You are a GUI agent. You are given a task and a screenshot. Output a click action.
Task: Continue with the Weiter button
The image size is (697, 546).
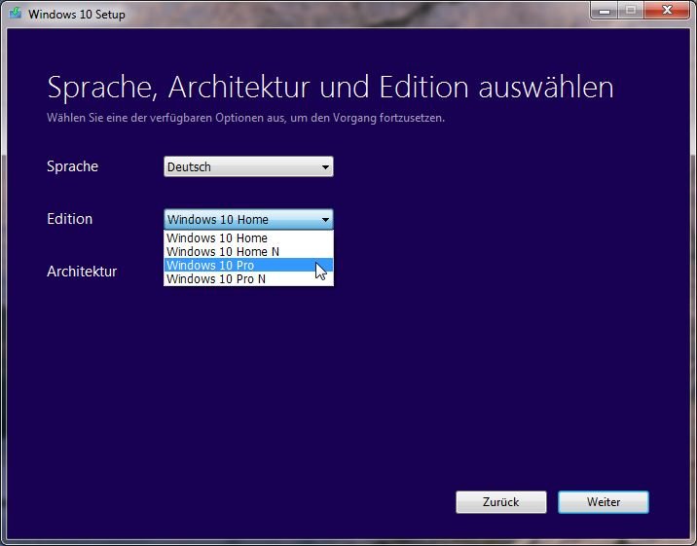(604, 502)
